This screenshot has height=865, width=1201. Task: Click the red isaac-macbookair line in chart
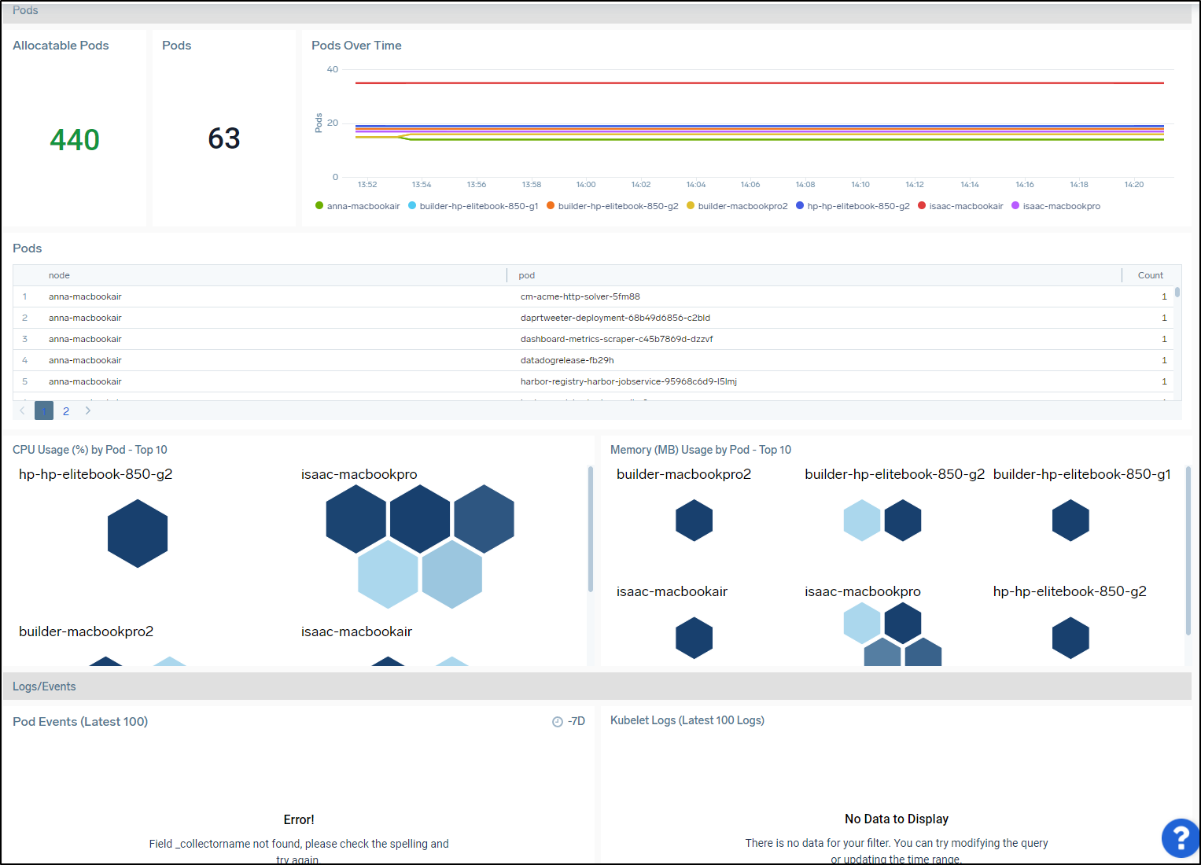tap(759, 83)
